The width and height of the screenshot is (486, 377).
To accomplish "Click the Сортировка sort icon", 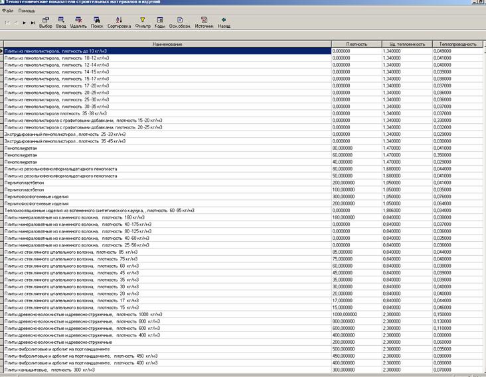I will [119, 21].
